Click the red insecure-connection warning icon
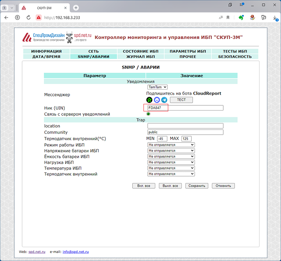 click(x=38, y=17)
